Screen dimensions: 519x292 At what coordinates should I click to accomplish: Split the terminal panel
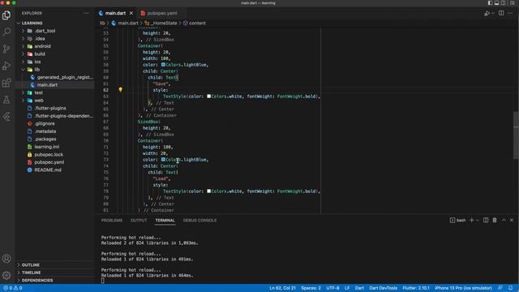486,220
